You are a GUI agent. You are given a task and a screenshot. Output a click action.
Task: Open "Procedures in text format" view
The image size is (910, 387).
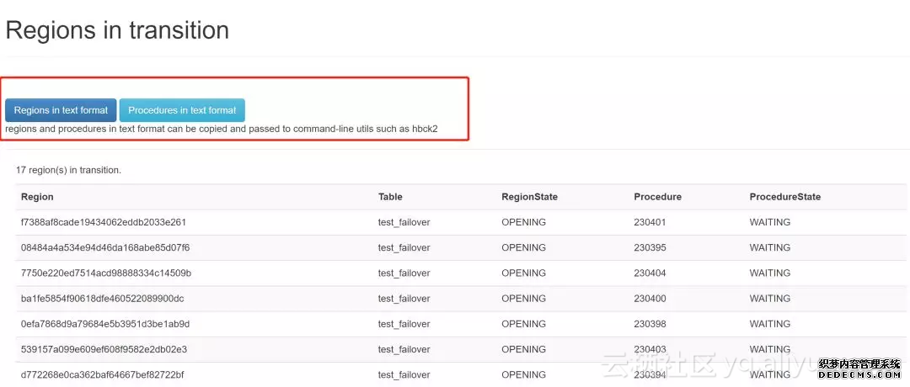[x=182, y=110]
